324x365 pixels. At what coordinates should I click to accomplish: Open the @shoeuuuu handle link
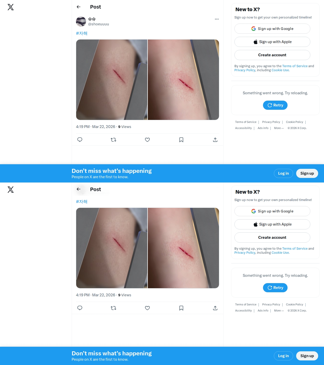point(98,24)
